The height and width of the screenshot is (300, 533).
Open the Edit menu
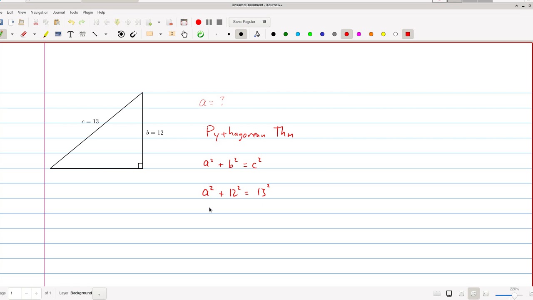[x=10, y=12]
